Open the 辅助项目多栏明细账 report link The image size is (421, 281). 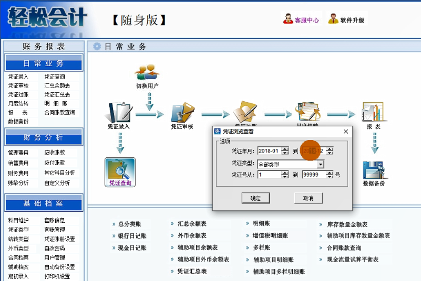pyautogui.click(x=279, y=272)
